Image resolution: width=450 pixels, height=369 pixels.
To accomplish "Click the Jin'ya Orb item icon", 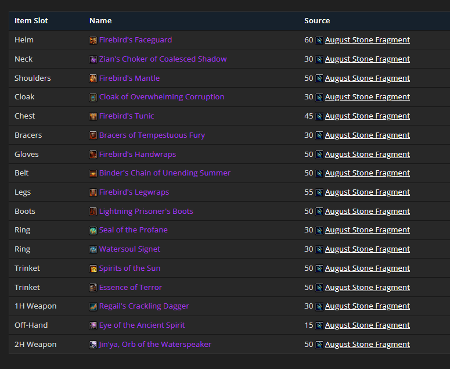I will point(93,345).
